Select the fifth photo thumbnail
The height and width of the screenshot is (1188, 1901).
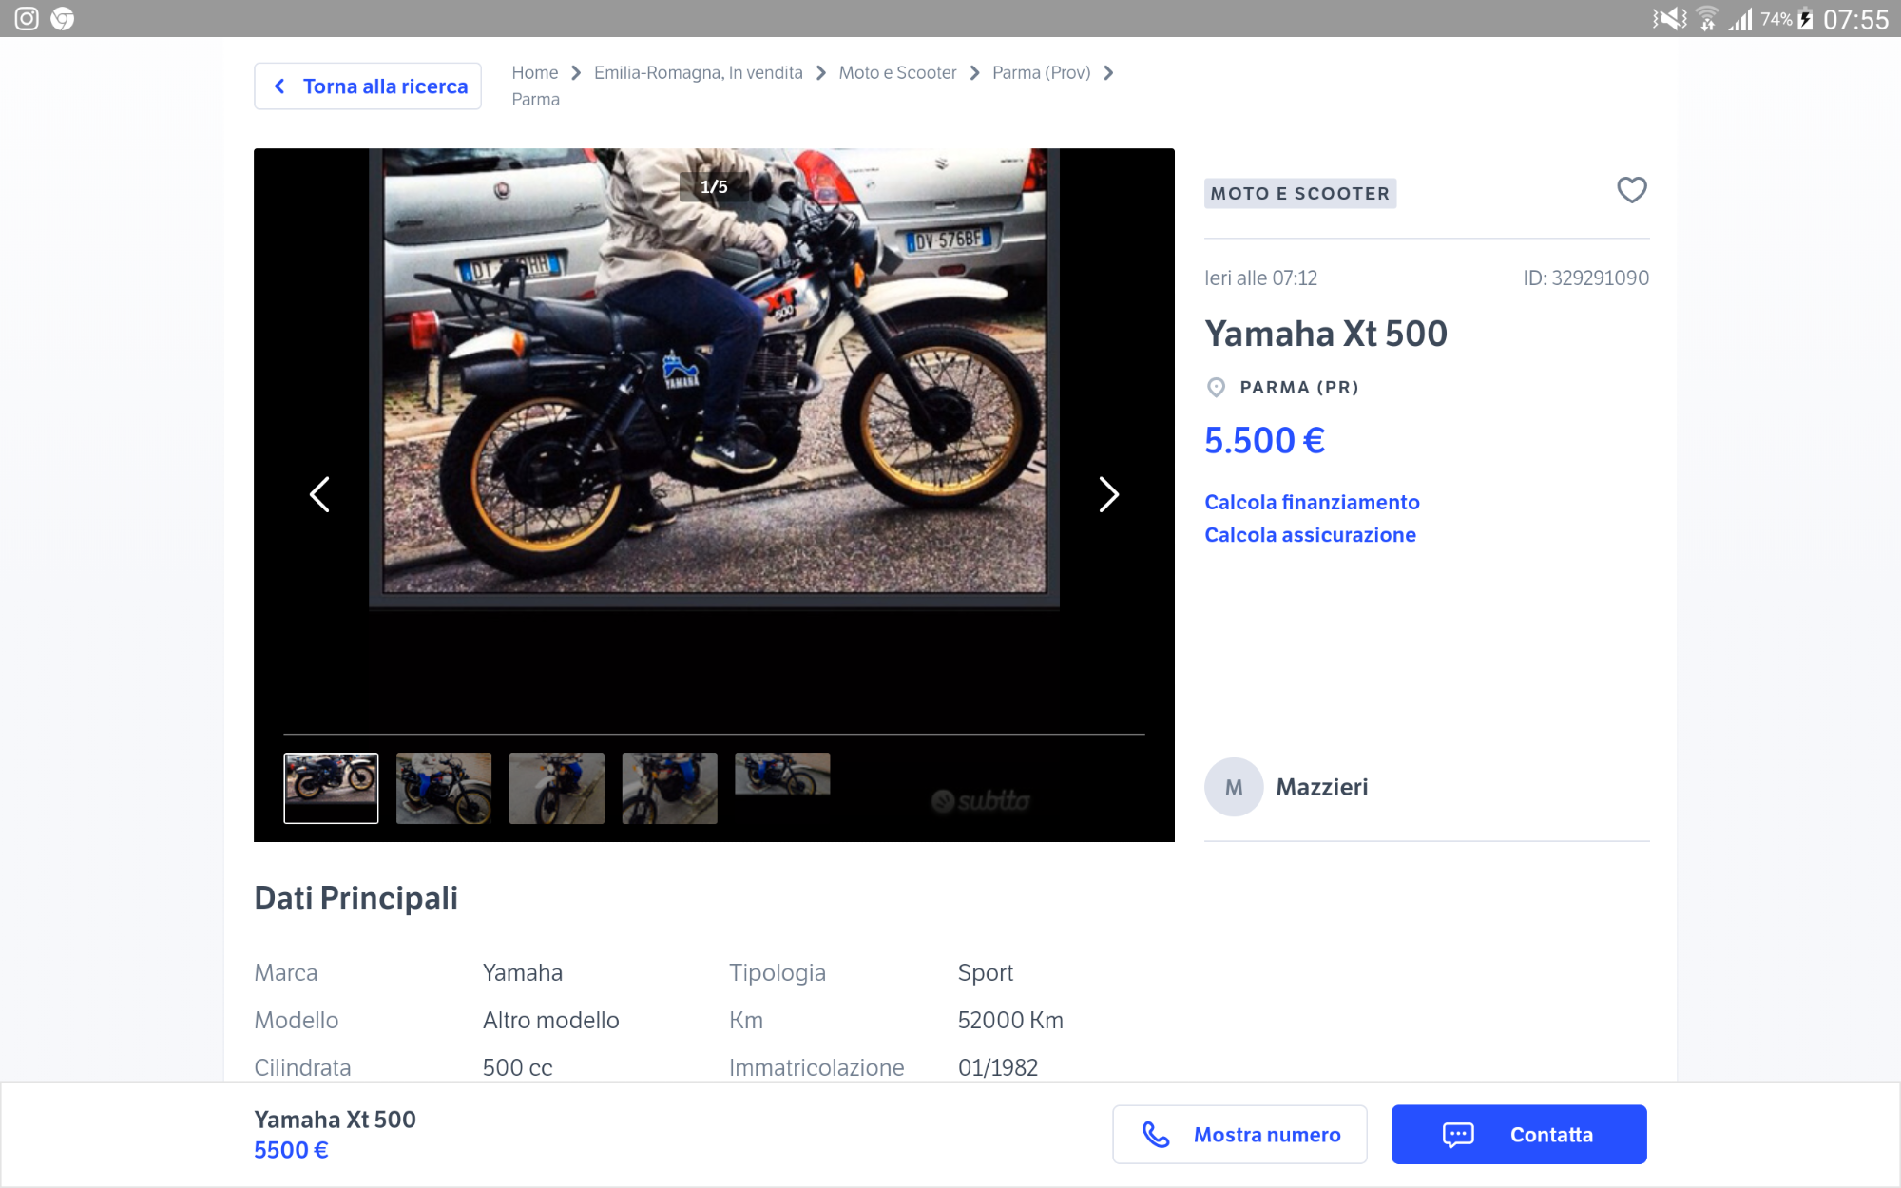click(782, 775)
